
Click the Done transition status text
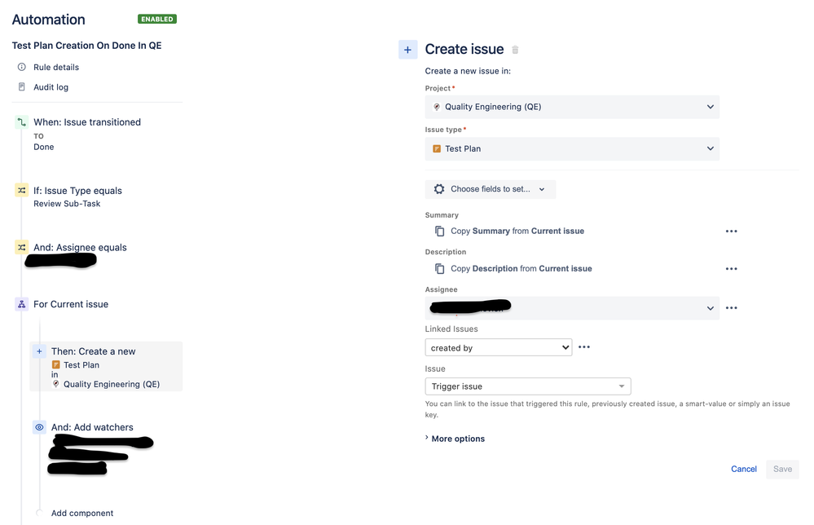(x=44, y=147)
